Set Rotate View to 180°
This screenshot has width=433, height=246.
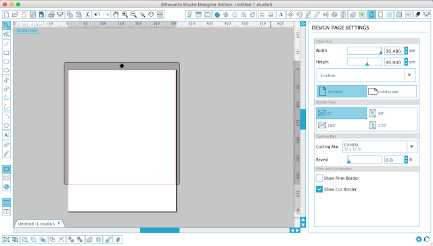point(341,125)
